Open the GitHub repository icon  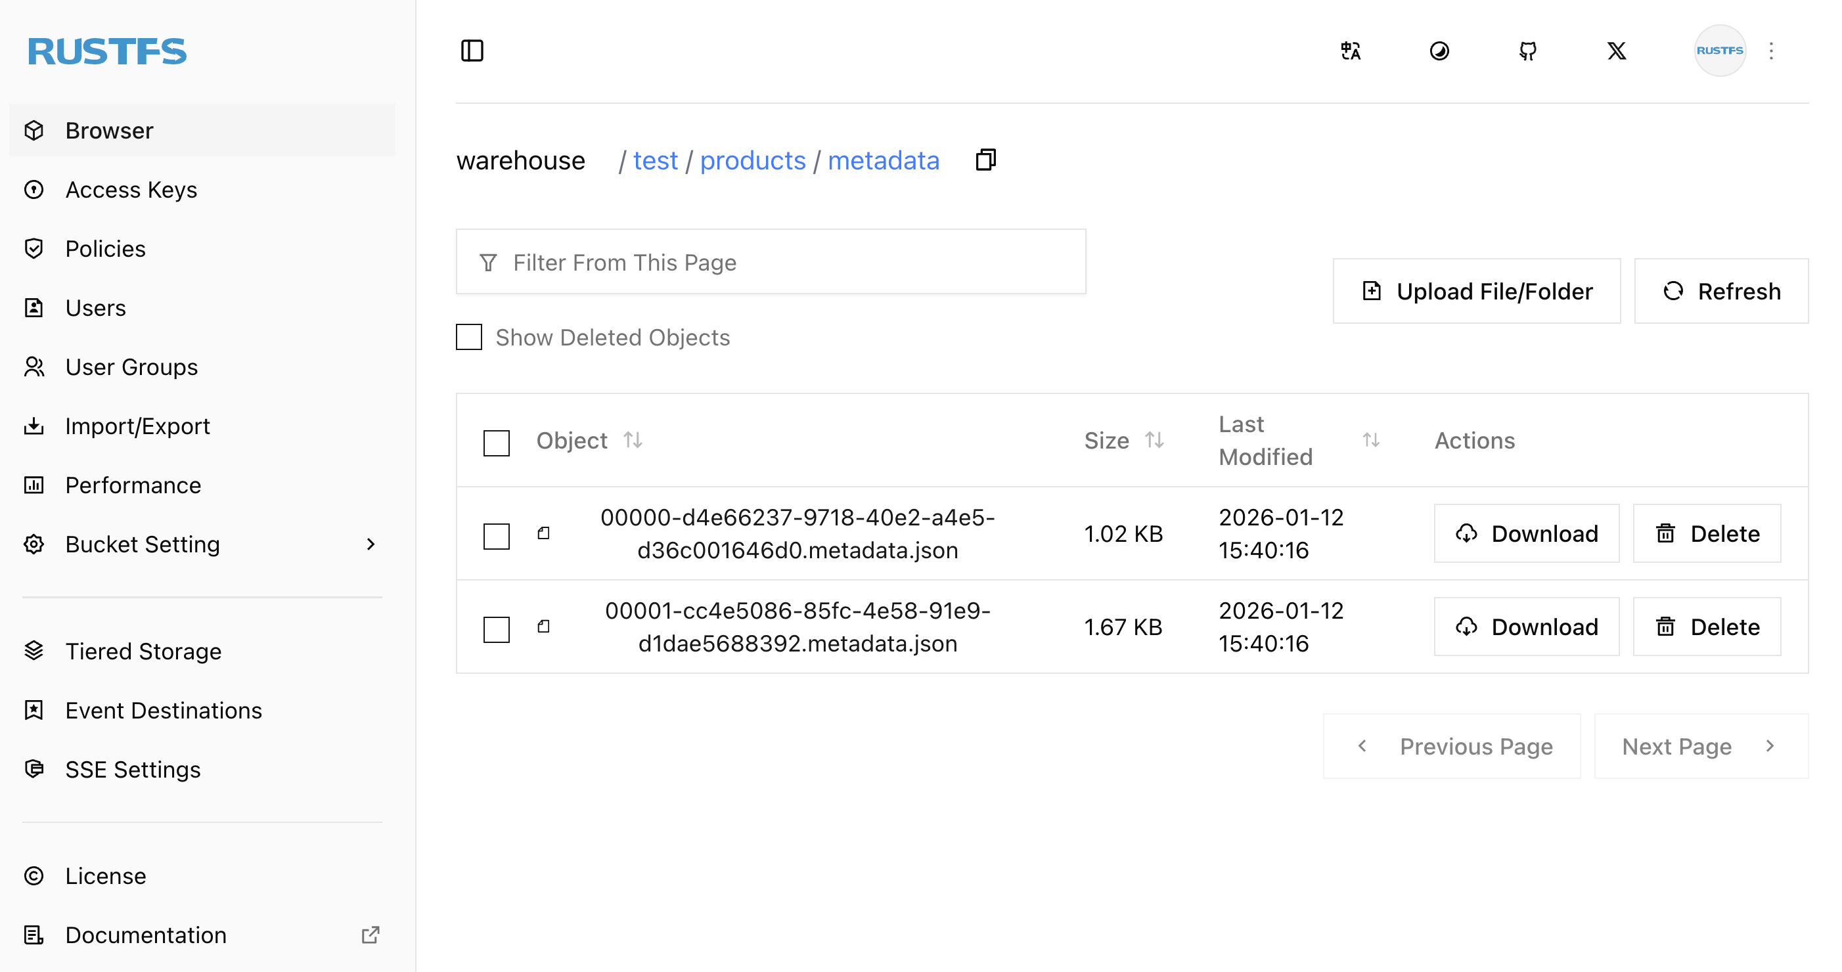coord(1527,51)
